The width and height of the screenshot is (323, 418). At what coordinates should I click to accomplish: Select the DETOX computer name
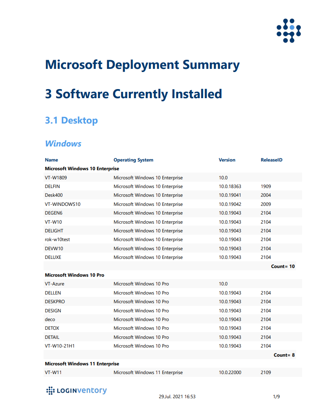[x=52, y=329]
